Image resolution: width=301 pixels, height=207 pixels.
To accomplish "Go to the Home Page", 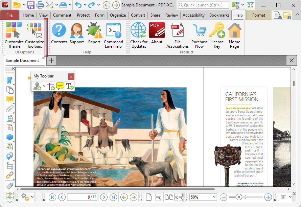I will pos(234,35).
